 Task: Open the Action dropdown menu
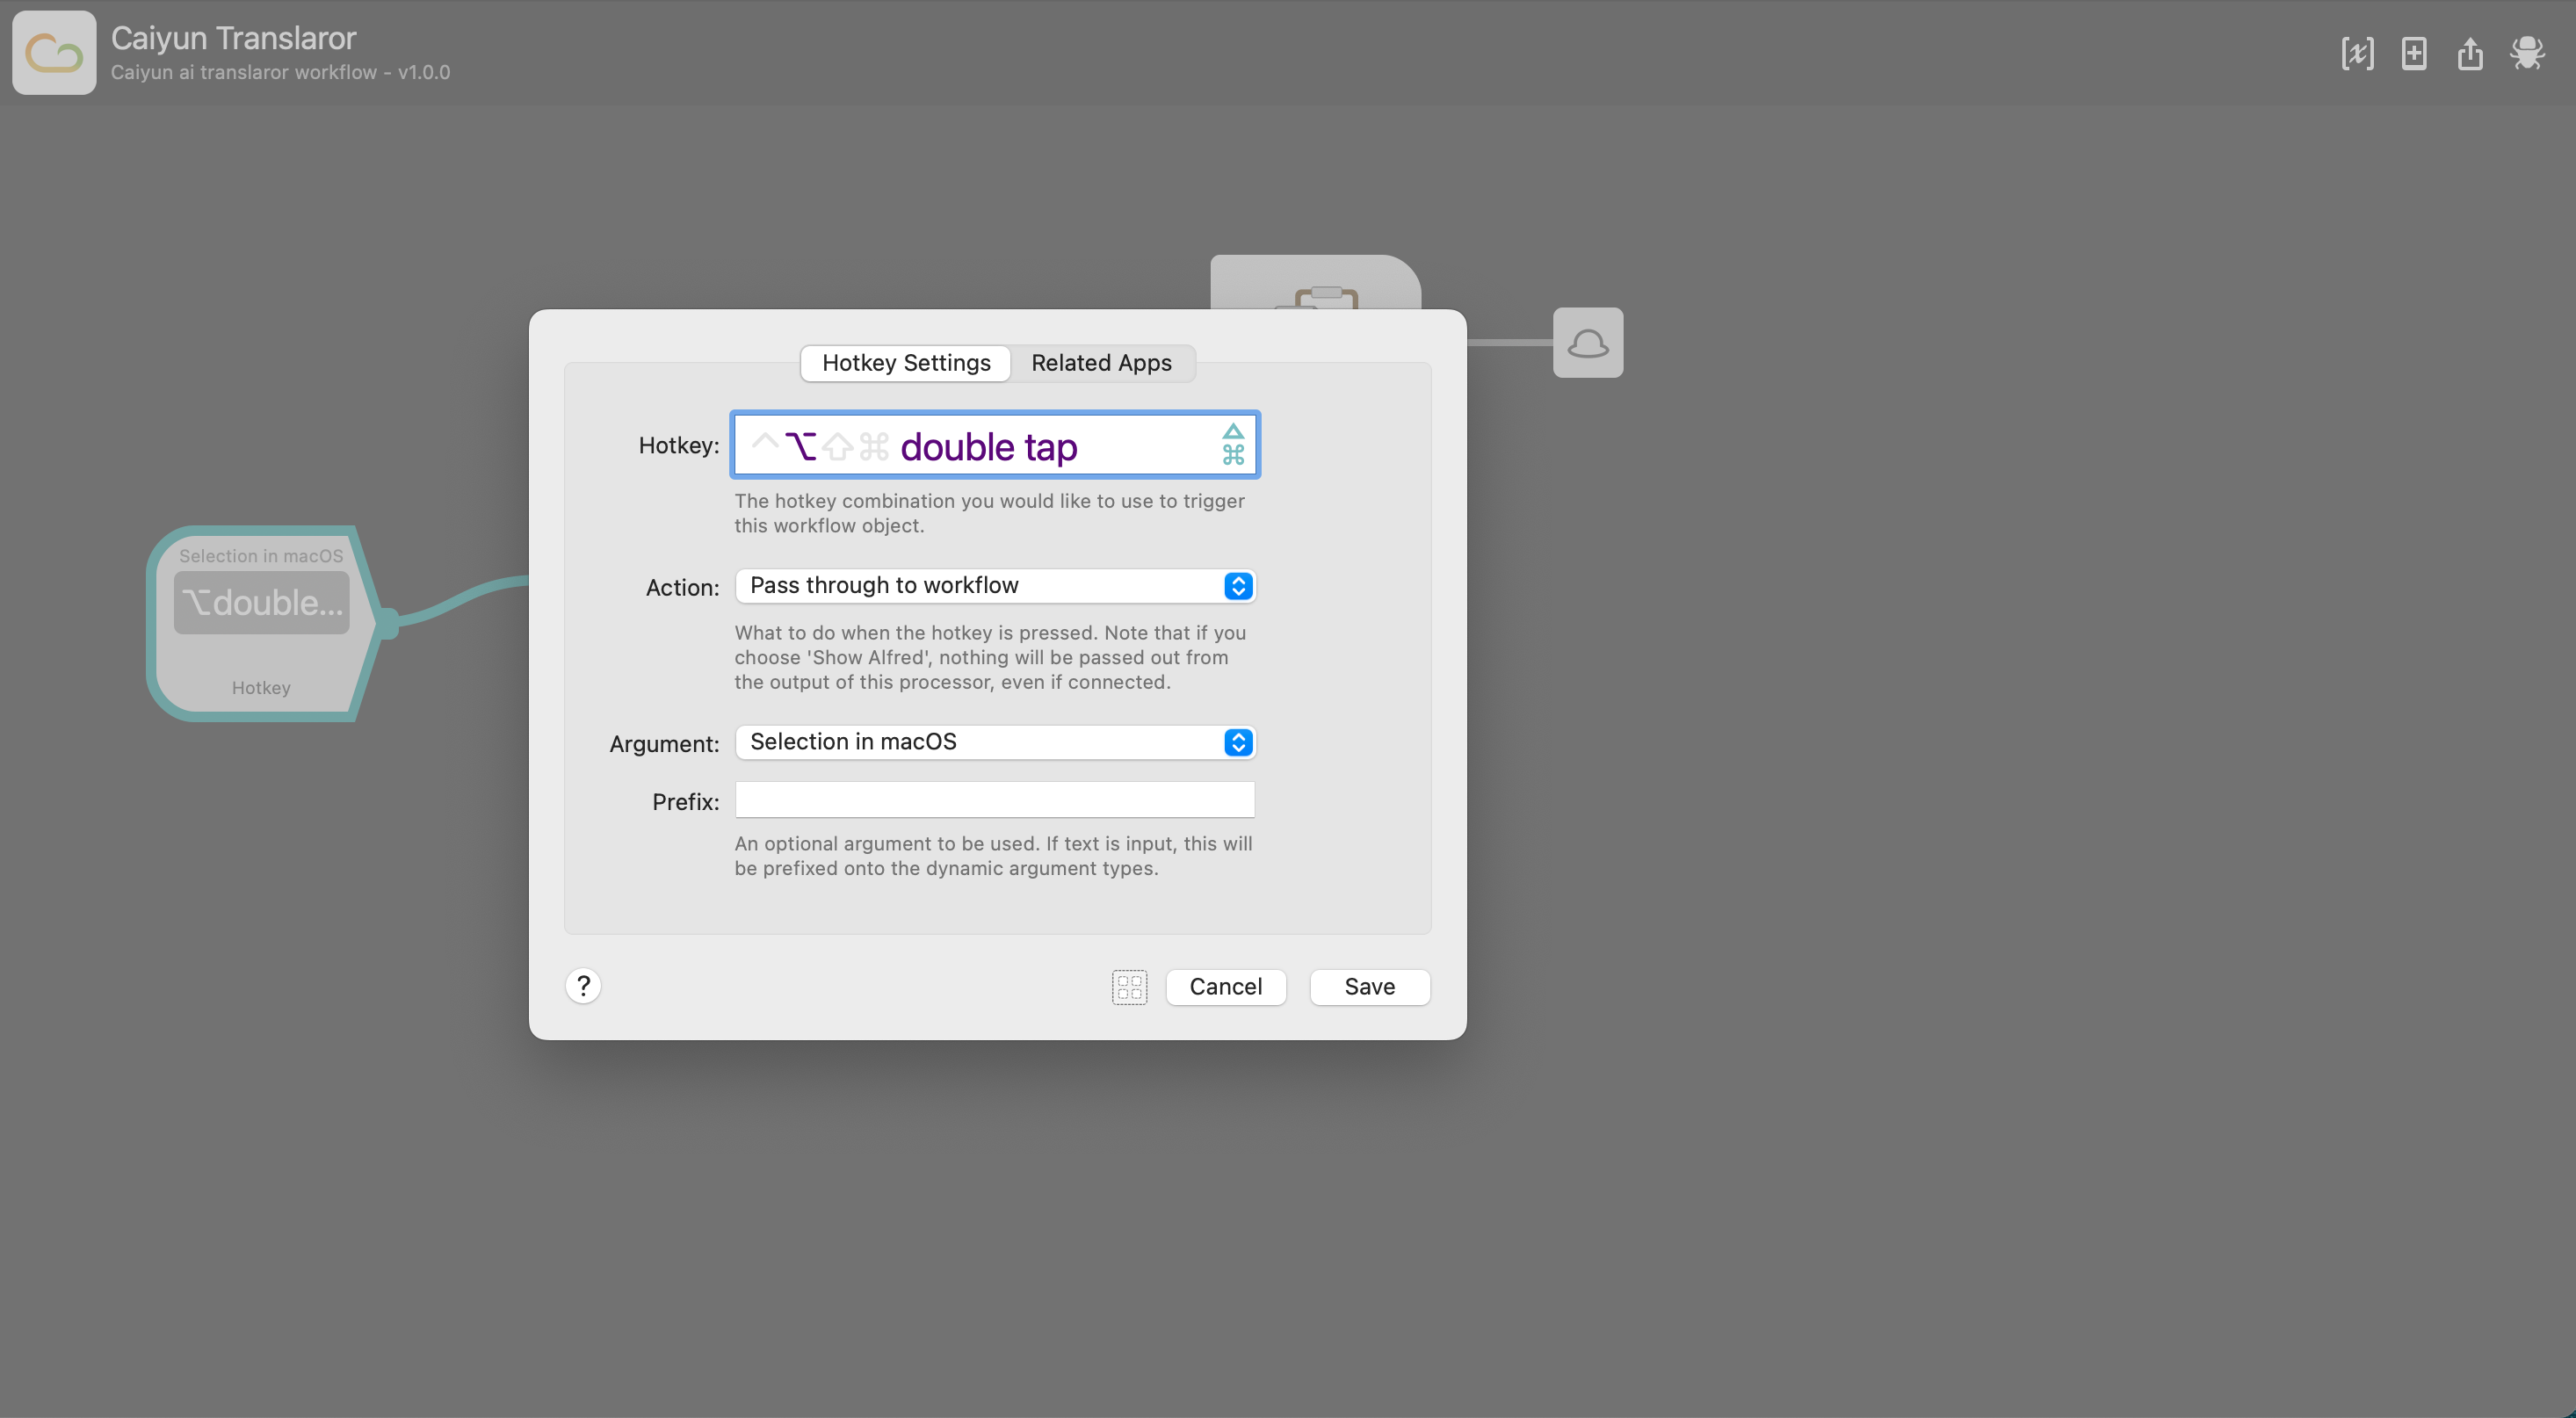pos(995,586)
